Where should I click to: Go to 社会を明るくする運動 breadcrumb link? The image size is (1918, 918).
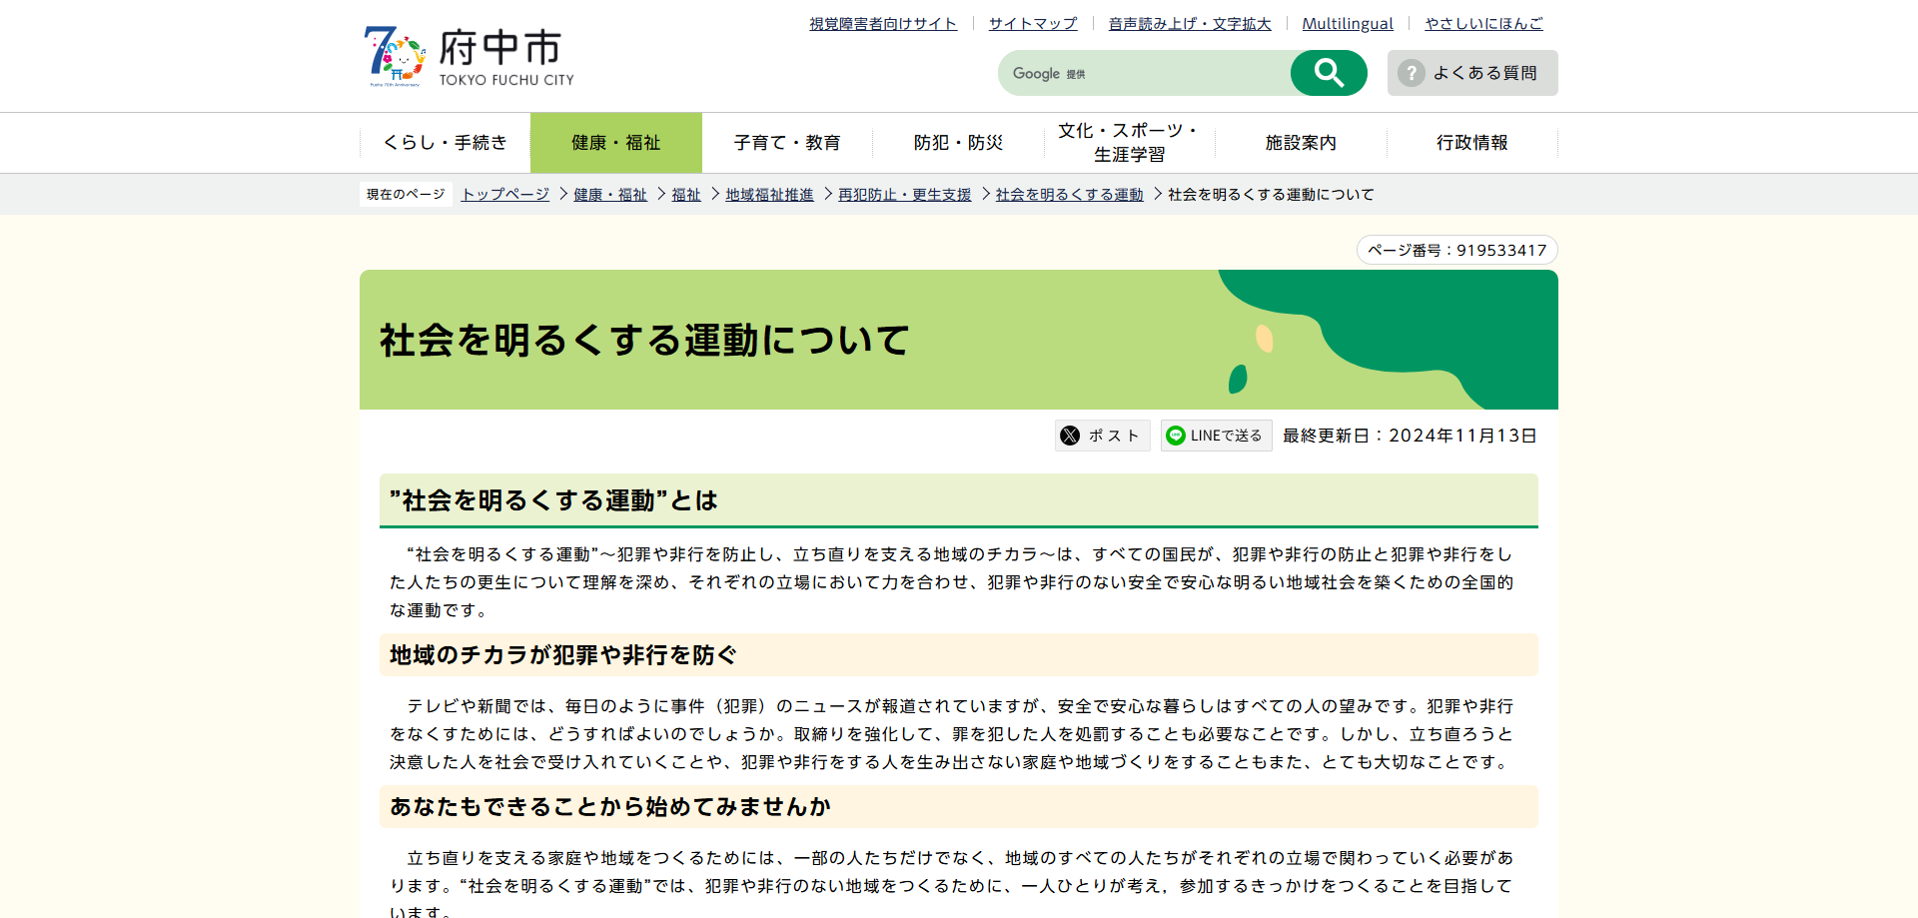pos(1069,195)
